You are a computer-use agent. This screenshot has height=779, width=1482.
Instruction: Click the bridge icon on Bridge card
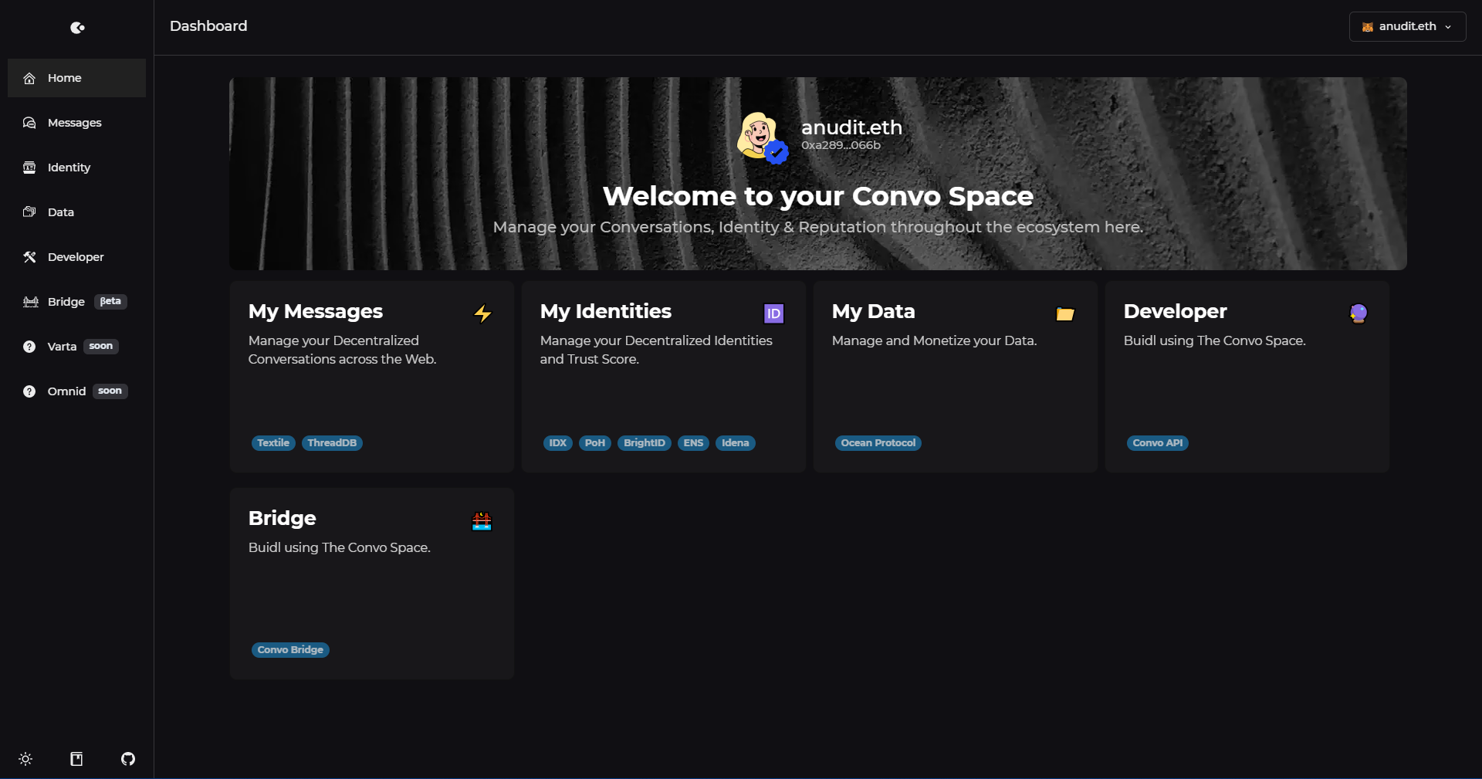(482, 521)
